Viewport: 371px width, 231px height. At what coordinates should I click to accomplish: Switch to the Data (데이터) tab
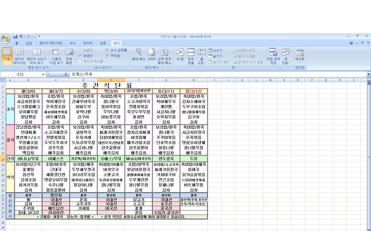click(x=88, y=43)
